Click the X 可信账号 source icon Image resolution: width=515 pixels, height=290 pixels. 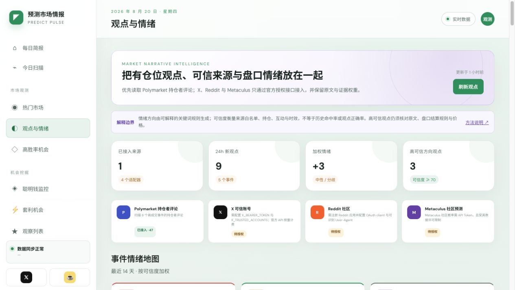point(220,212)
